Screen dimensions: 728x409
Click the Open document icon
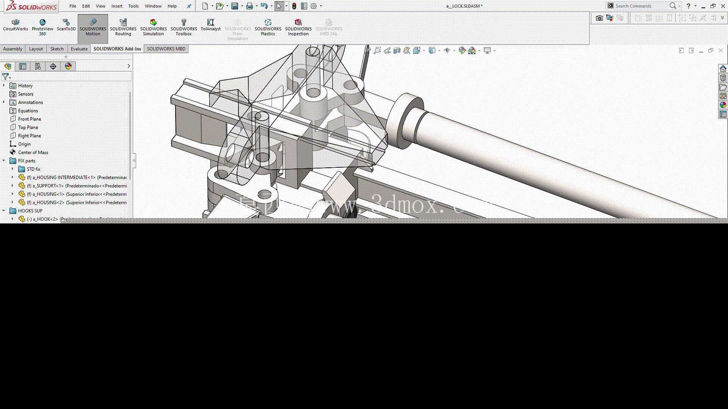click(x=220, y=6)
